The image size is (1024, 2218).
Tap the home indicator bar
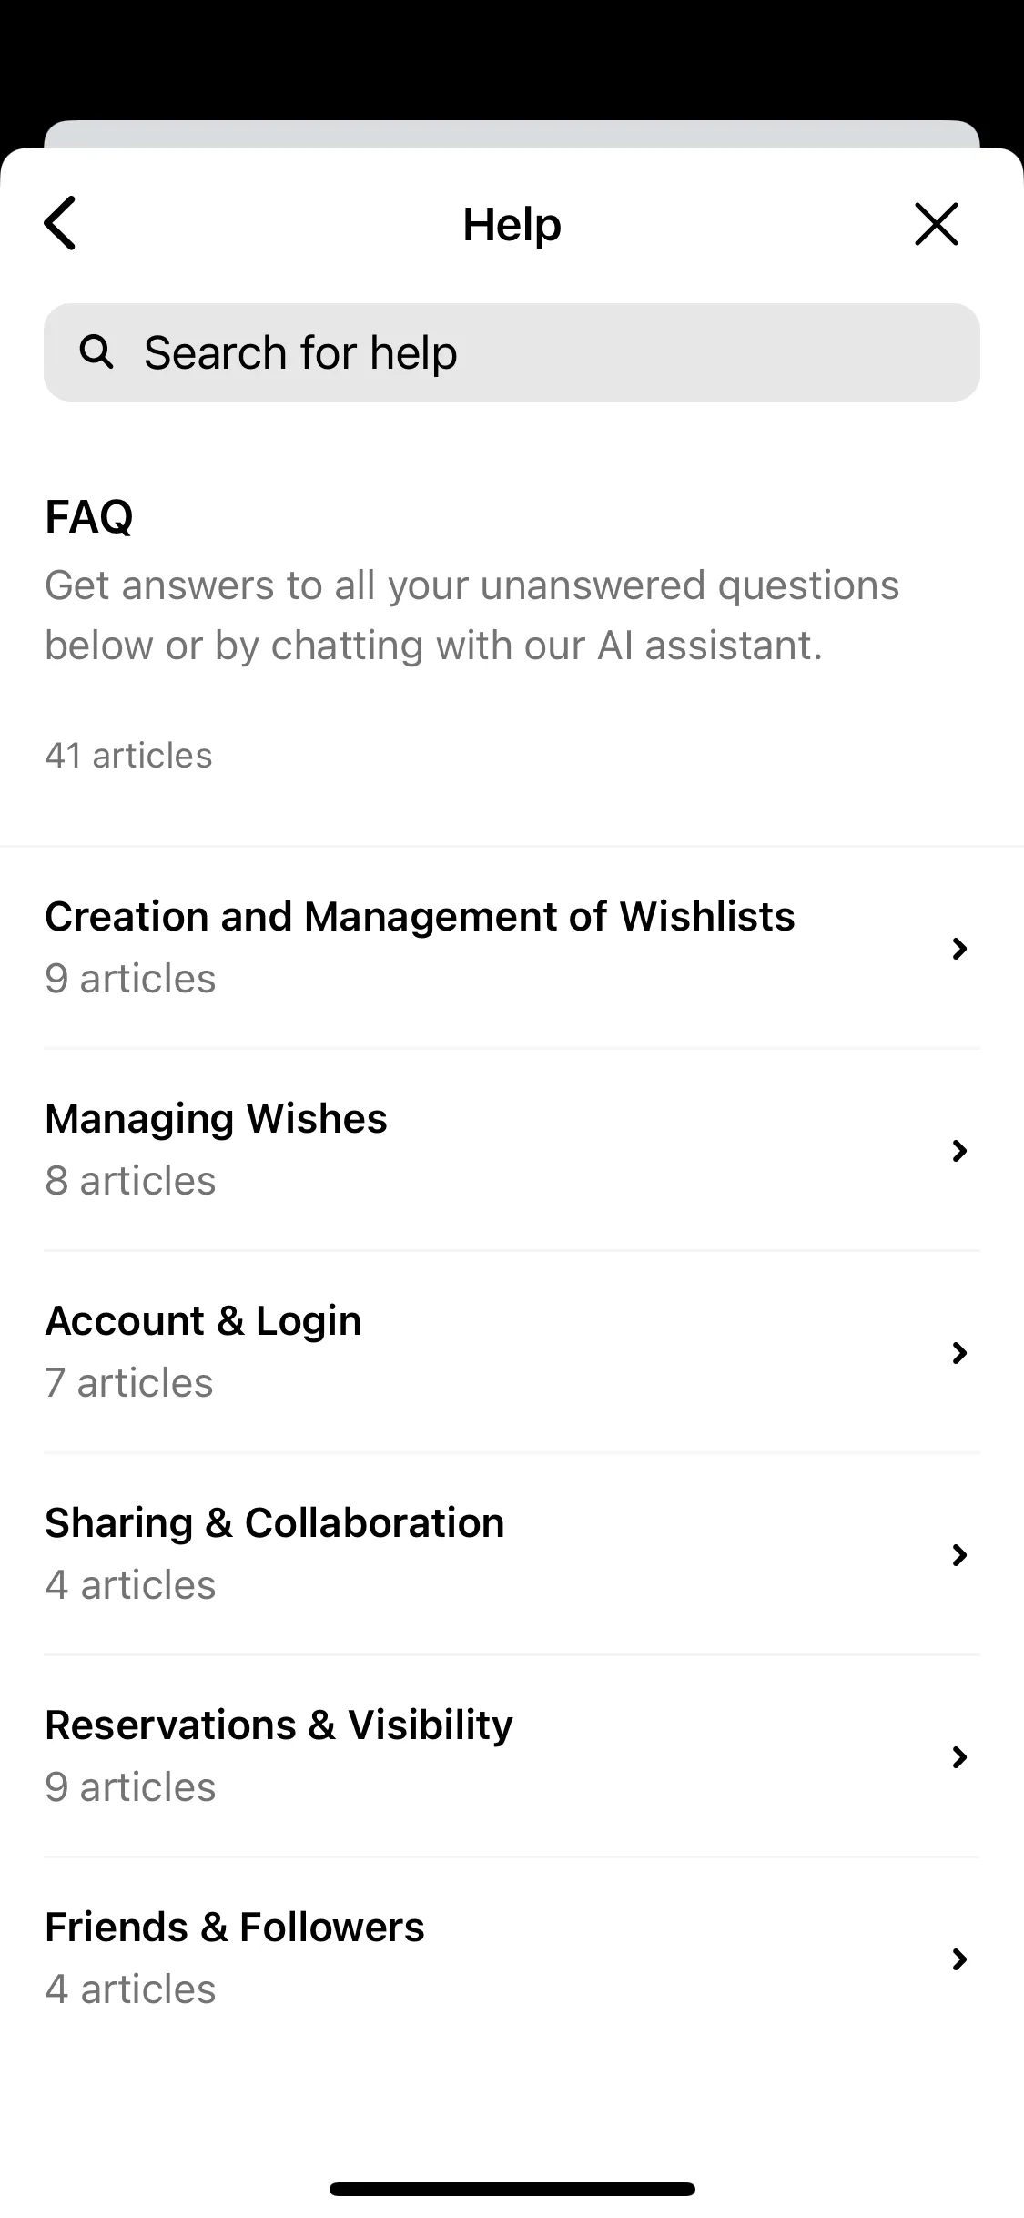(x=512, y=2189)
